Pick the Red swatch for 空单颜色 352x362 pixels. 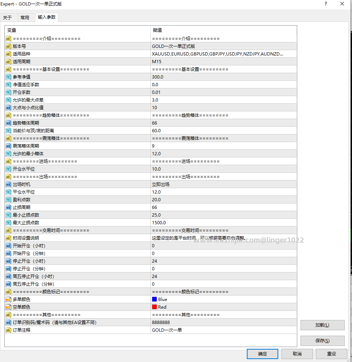[154, 307]
